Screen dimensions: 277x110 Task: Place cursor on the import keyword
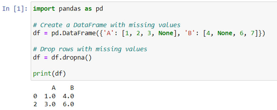pyautogui.click(x=44, y=9)
